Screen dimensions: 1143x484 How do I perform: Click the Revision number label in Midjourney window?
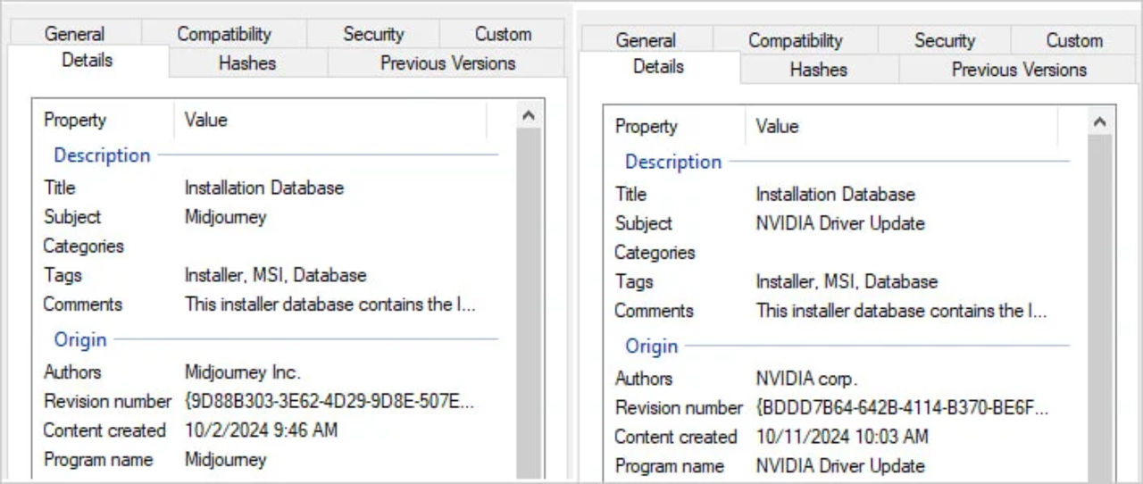pos(107,401)
